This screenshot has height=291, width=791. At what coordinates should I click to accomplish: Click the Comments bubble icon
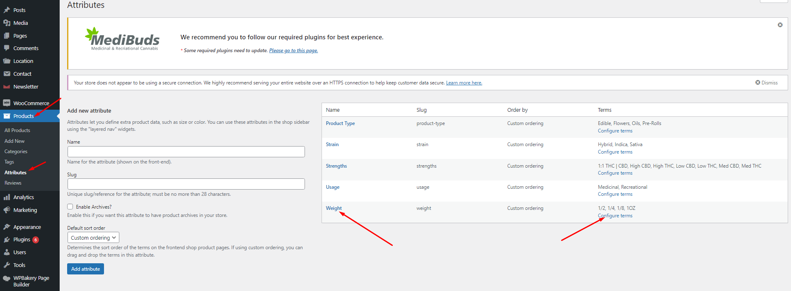tap(7, 48)
